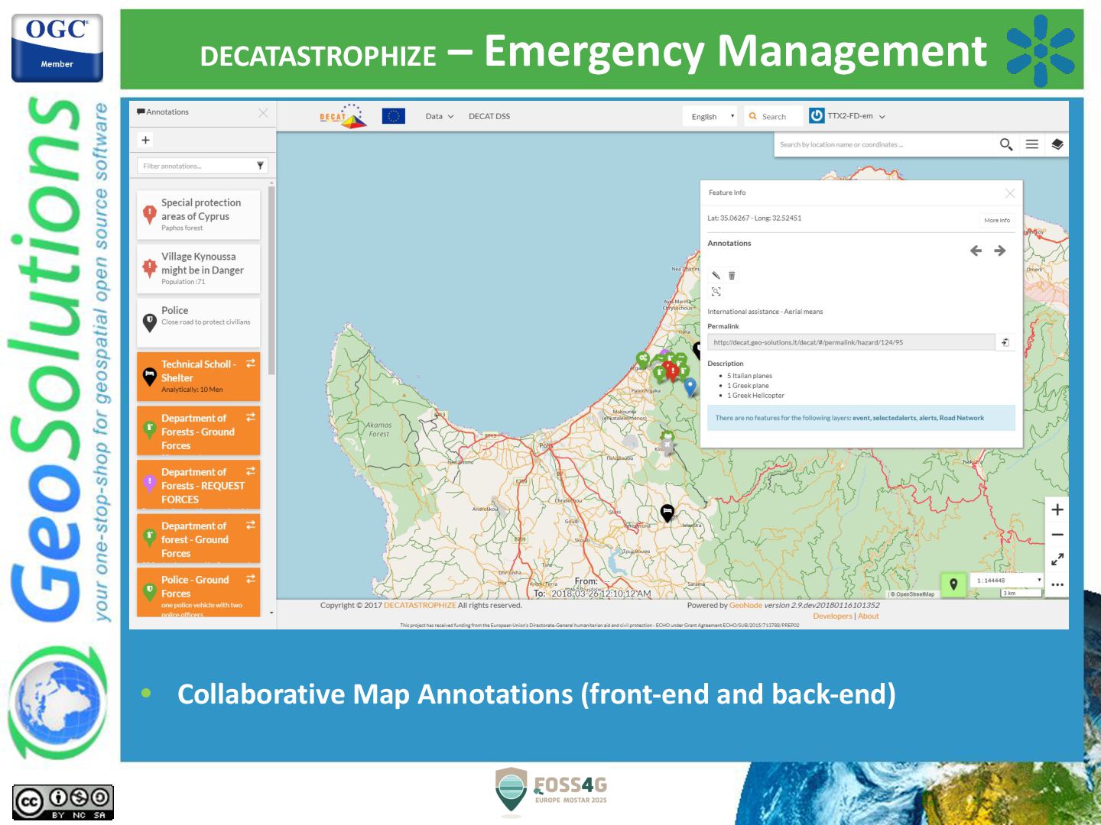The height and width of the screenshot is (825, 1101).
Task: Toggle fullscreen map view
Action: [x=1057, y=559]
